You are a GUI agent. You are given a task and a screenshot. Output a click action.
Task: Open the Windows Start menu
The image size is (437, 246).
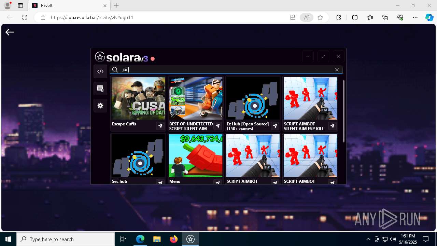(8, 239)
